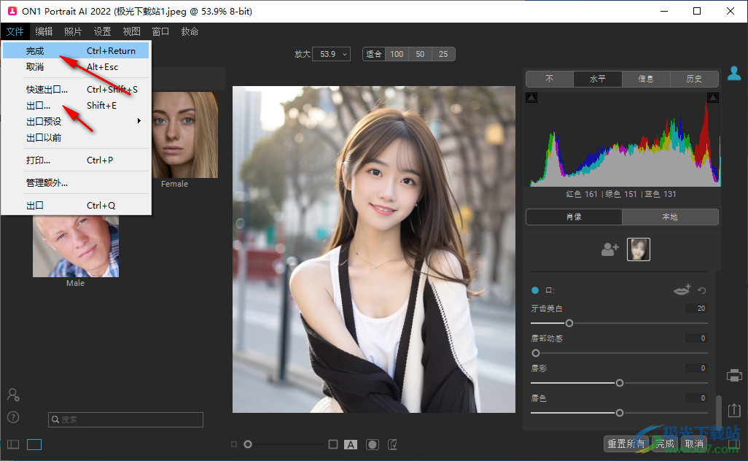The height and width of the screenshot is (461, 748).
Task: Set zoom with the 50 button
Action: 420,54
